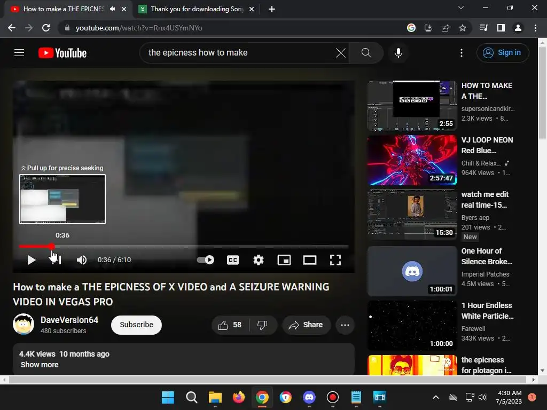Open more actions ellipsis menu

click(345, 325)
